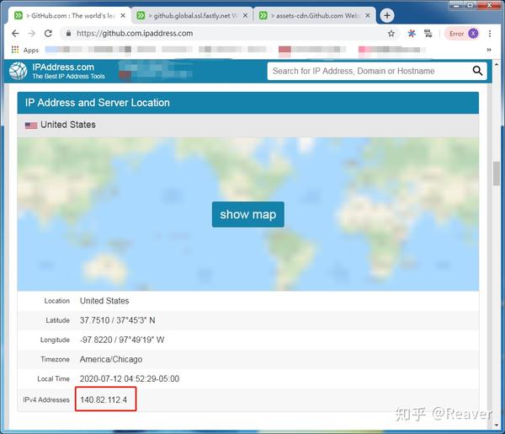Screen dimensions: 505x434
Task: Open the Git Zip extension icon
Action: point(428,34)
